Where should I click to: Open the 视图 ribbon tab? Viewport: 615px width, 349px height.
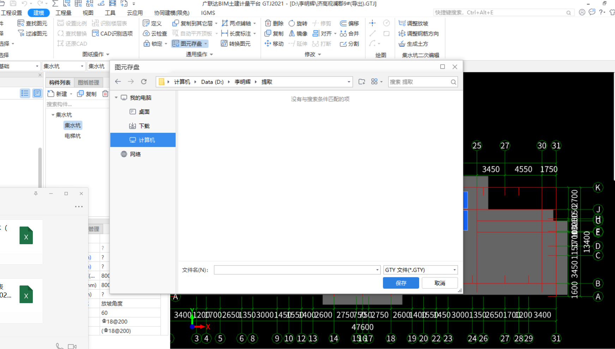[x=88, y=13]
